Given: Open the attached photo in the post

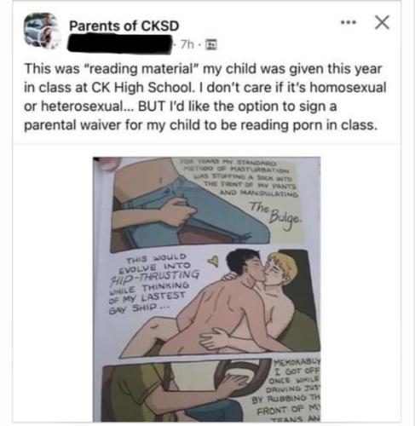Looking at the screenshot, I should 206,289.
